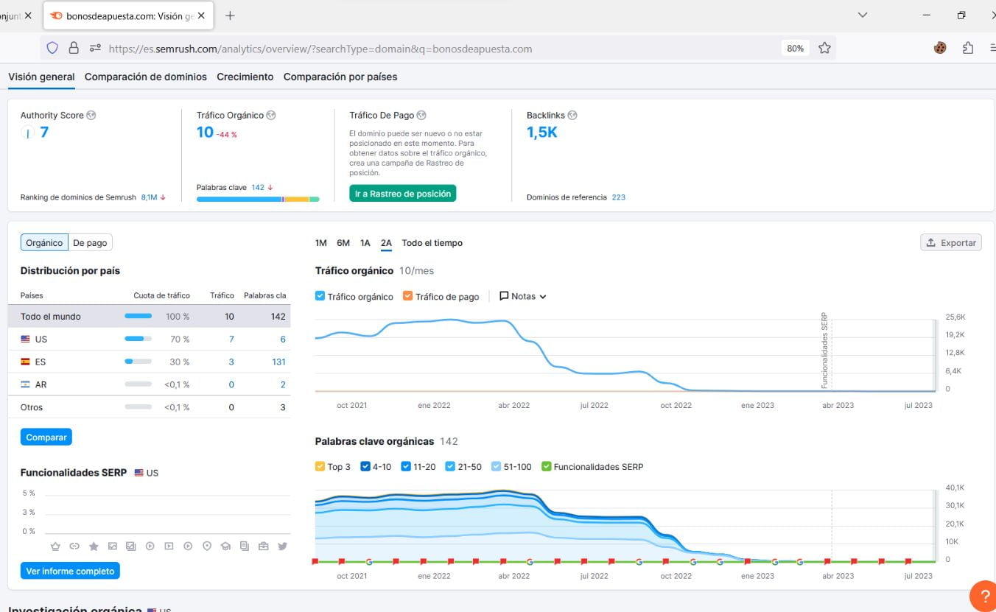The width and height of the screenshot is (996, 612).
Task: Click the Twitter icon in SERP features chart
Action: tap(282, 546)
